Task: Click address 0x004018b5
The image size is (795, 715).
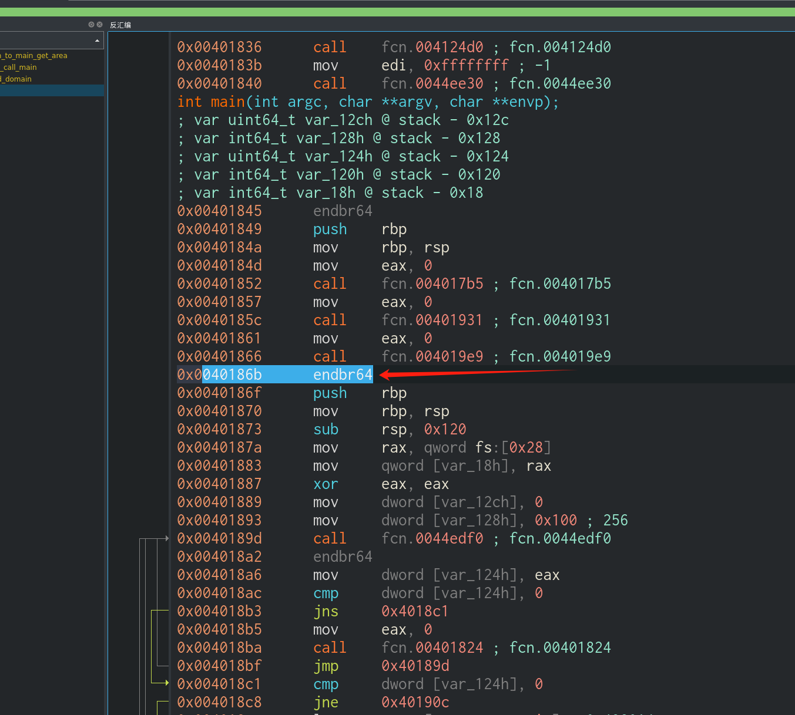Action: (x=220, y=629)
